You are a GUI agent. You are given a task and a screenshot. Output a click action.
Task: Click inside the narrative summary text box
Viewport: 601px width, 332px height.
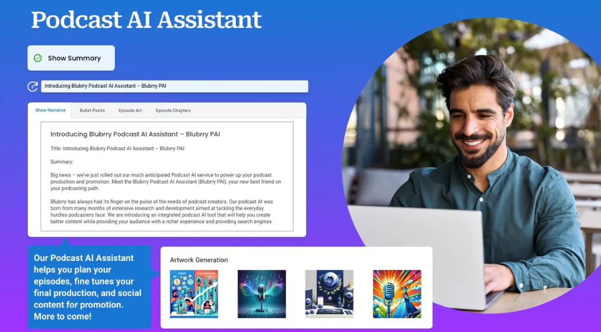point(167,176)
